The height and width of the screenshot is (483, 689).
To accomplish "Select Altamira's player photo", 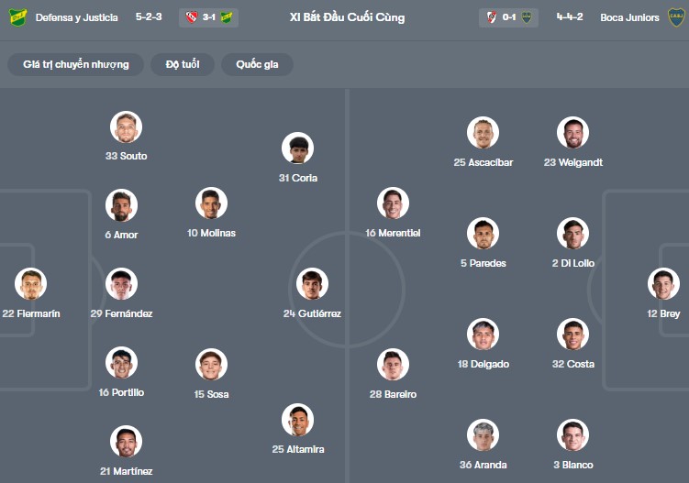I will click(297, 420).
